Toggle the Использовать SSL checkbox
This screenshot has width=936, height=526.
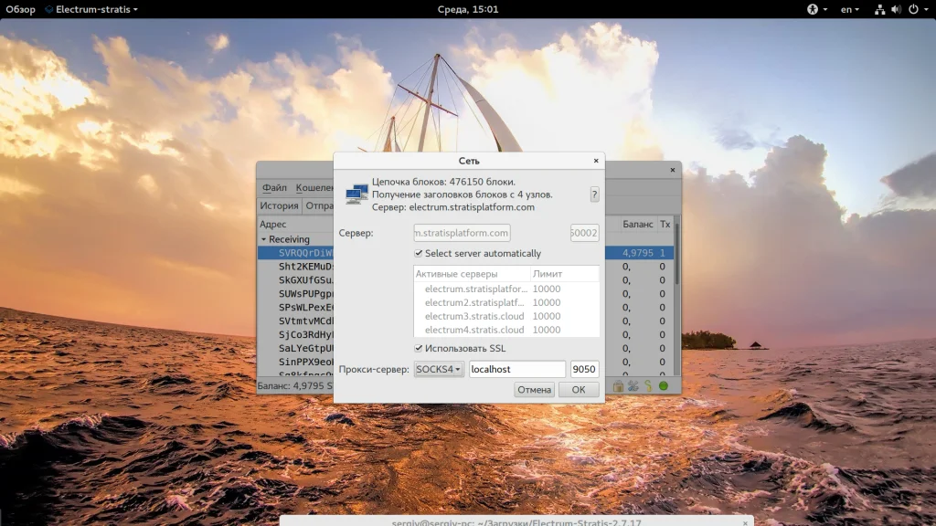(x=419, y=349)
